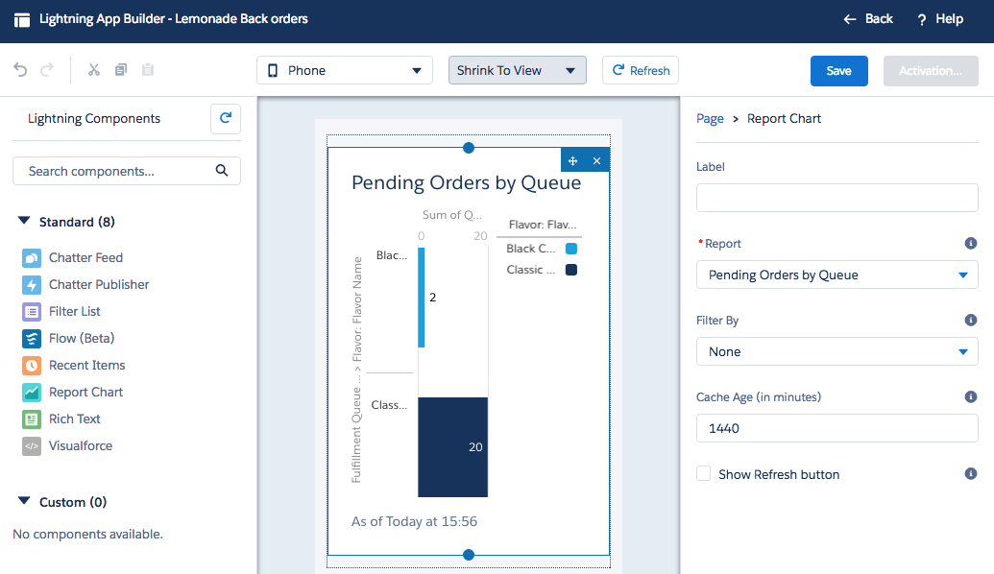
Task: Refresh the Lightning Components list
Action: click(x=226, y=118)
